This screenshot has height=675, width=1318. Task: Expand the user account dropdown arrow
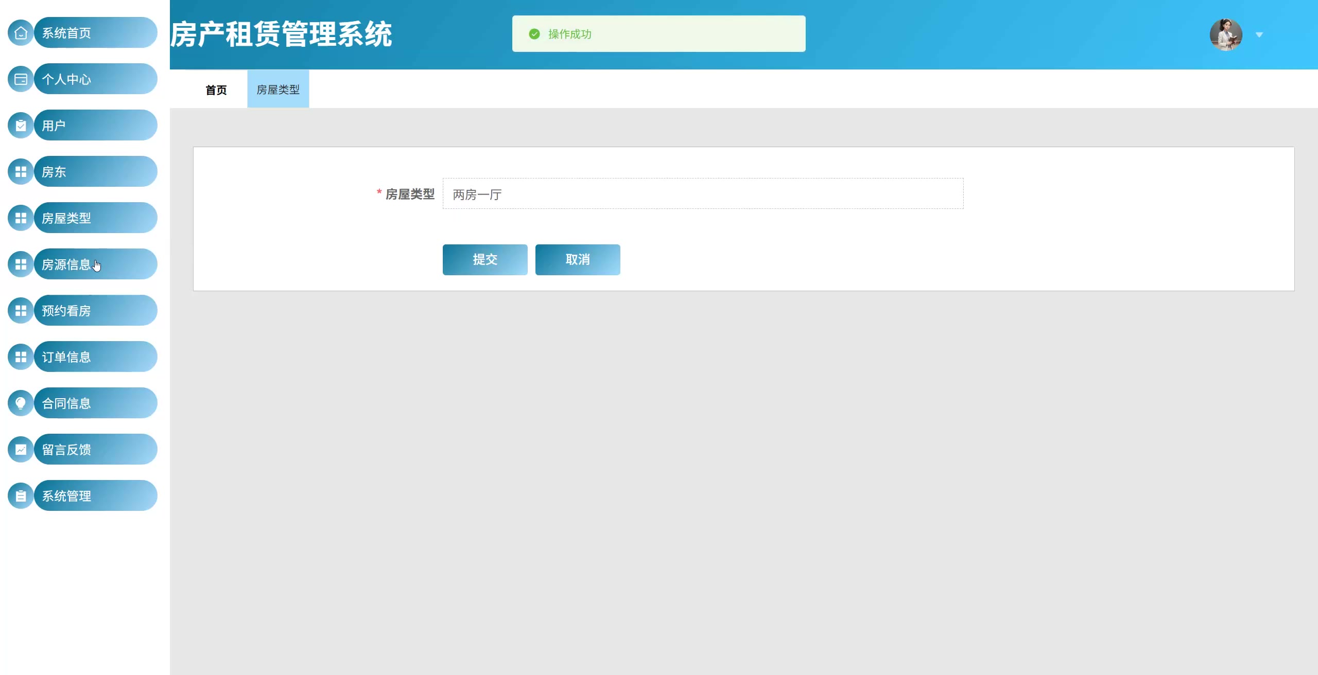1259,35
